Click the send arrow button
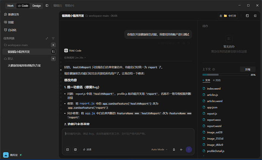The height and width of the screenshot is (160, 262). click(x=189, y=149)
